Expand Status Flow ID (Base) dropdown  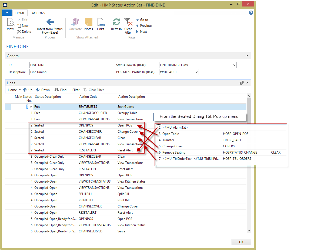coord(234,65)
